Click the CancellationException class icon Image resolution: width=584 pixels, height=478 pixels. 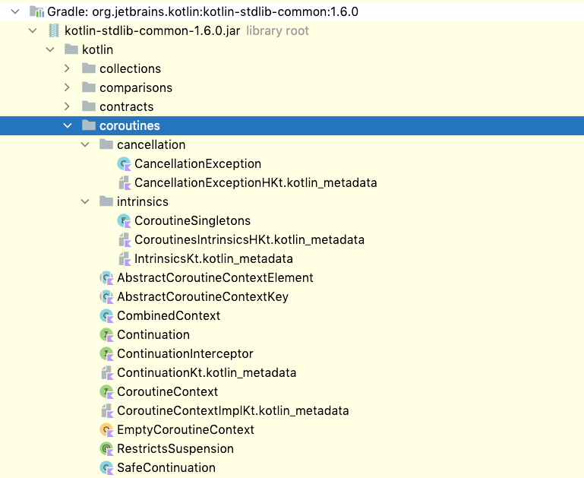coord(125,164)
